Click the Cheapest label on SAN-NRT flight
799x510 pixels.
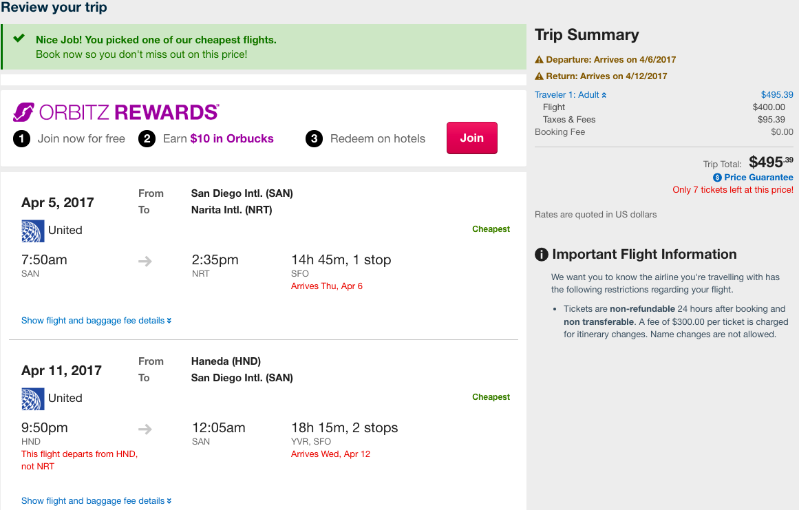pyautogui.click(x=491, y=229)
